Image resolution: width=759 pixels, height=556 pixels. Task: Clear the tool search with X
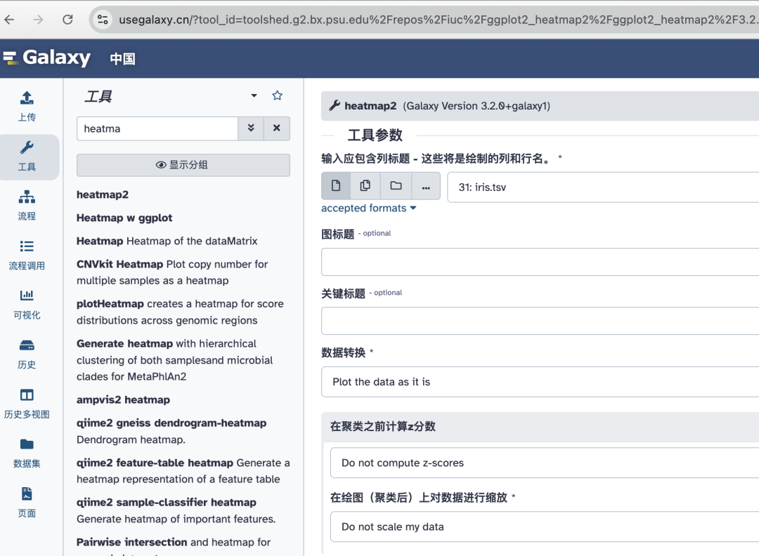276,128
